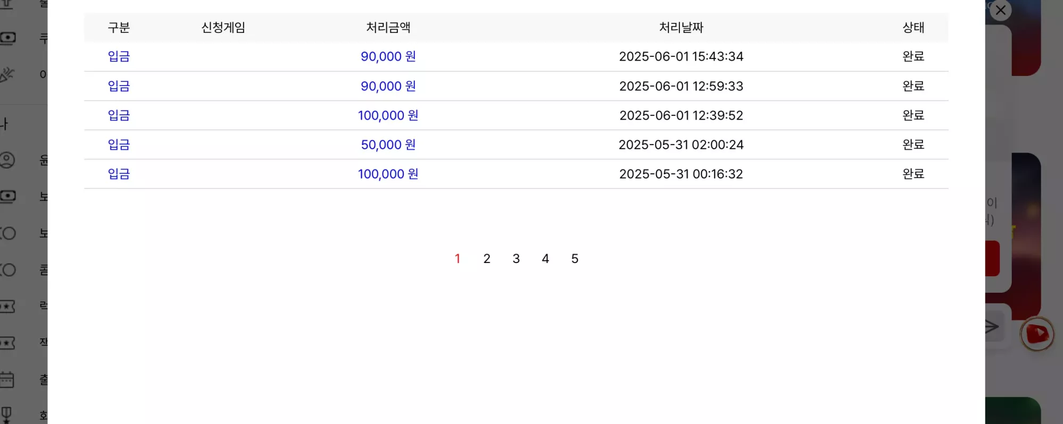The height and width of the screenshot is (424, 1063).
Task: Go to page 2 of the history
Action: click(486, 259)
